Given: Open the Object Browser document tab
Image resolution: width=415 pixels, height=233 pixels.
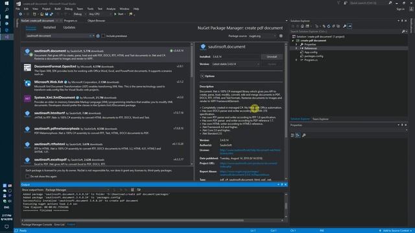Looking at the screenshot, I should pos(97,21).
